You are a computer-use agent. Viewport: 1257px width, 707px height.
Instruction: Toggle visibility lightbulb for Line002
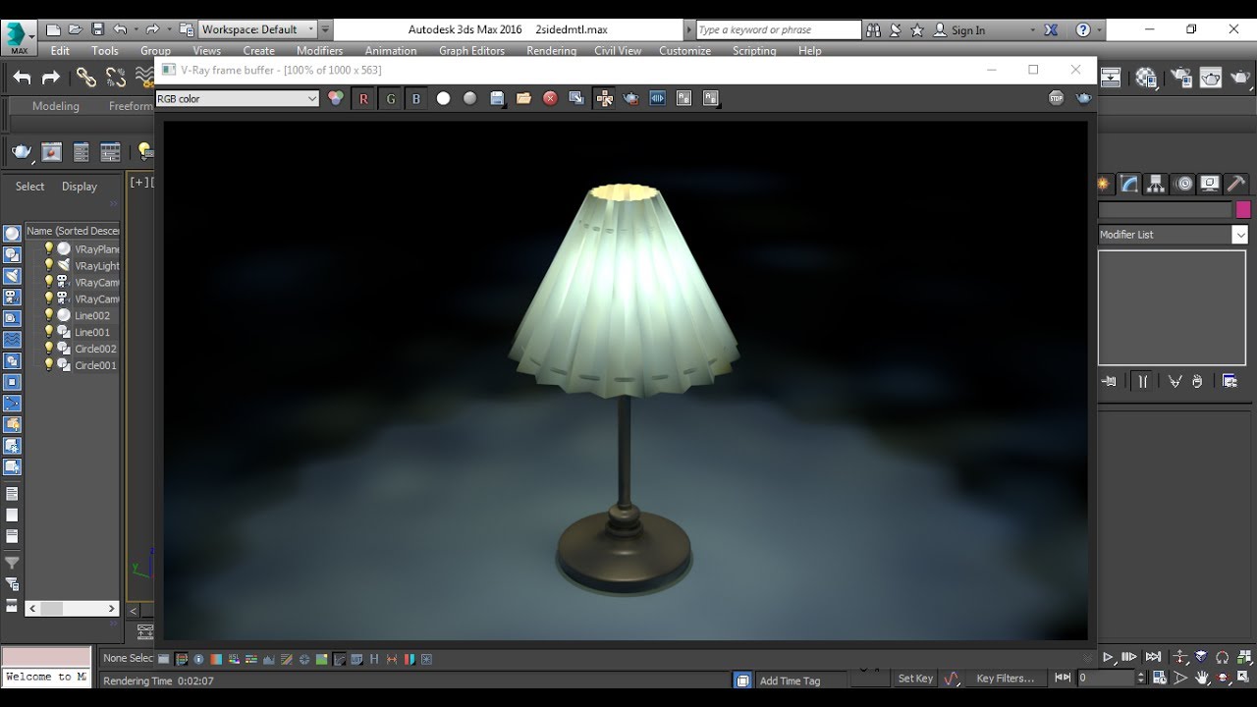[48, 315]
